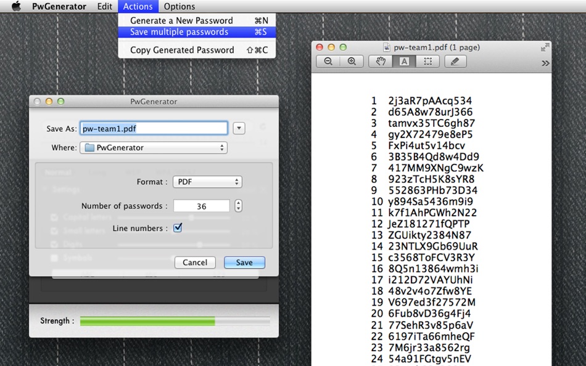Click password 2j3aR7pAAcq534 in PDF
Screen dimensions: 586x366
click(x=430, y=101)
